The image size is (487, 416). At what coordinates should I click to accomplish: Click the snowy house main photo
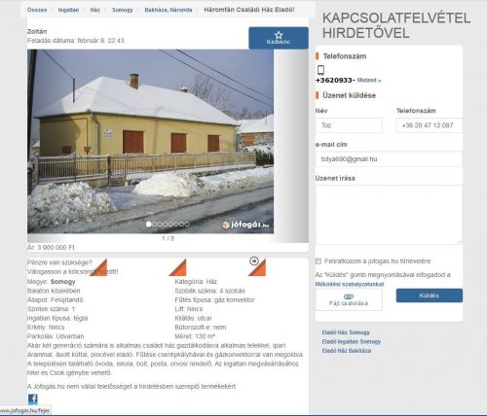coord(150,141)
